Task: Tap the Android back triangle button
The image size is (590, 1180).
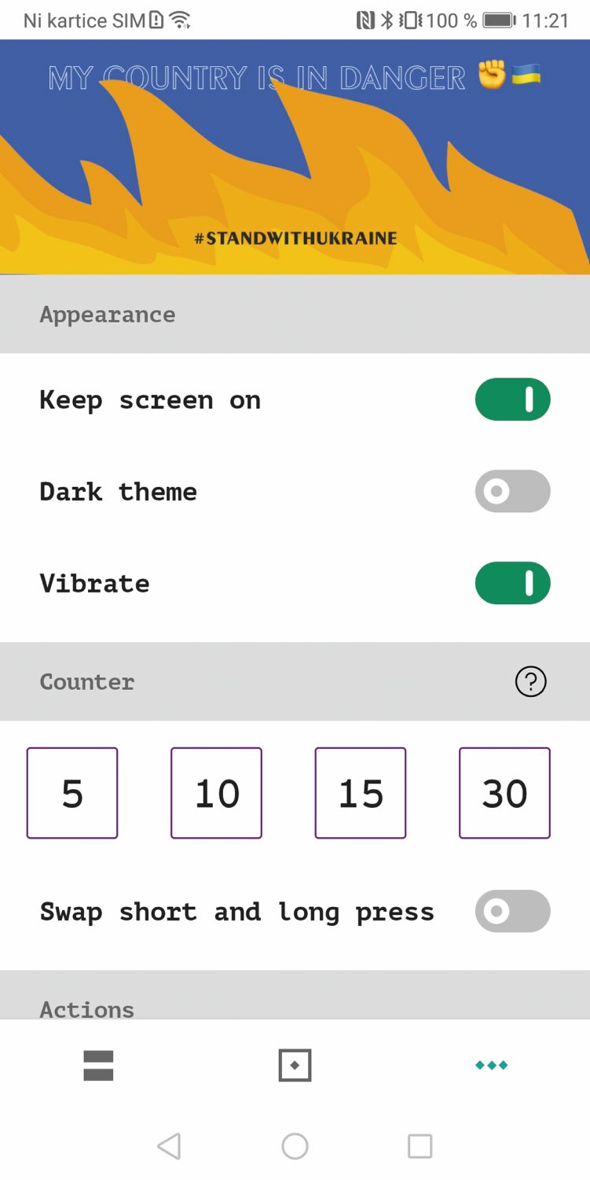Action: (x=169, y=1146)
